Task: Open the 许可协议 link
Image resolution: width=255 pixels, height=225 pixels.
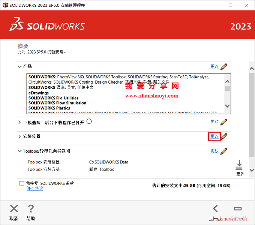Action: 35,189
